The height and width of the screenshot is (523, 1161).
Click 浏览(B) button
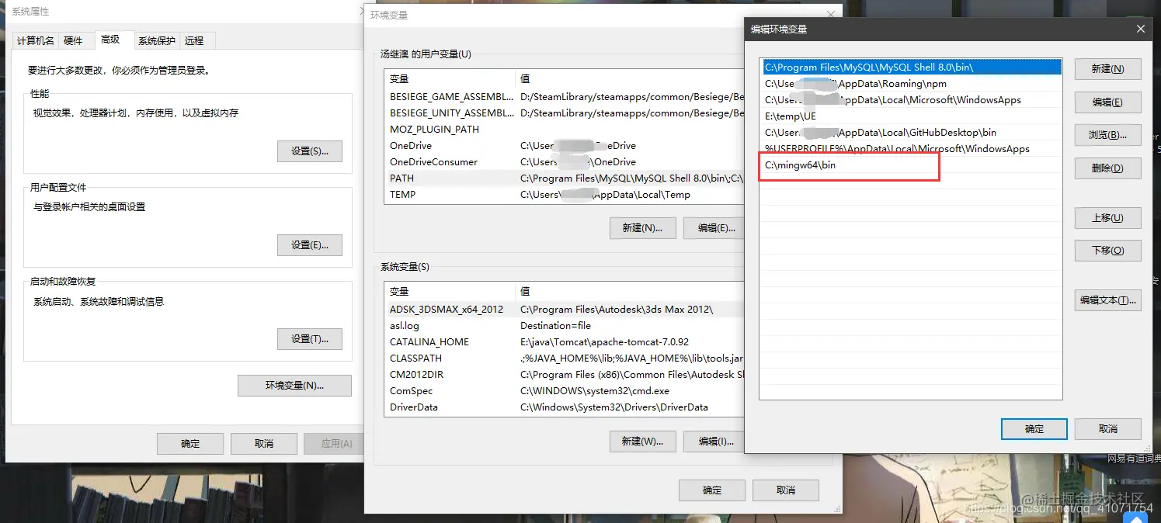[x=1107, y=135]
